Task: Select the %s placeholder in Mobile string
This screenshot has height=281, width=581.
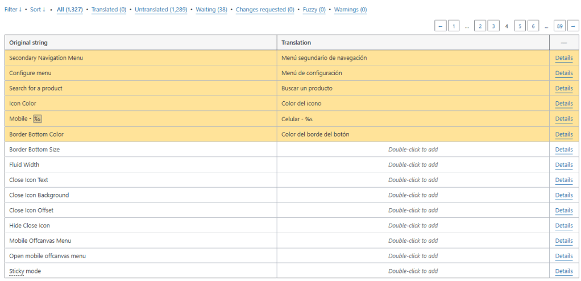Action: [38, 119]
